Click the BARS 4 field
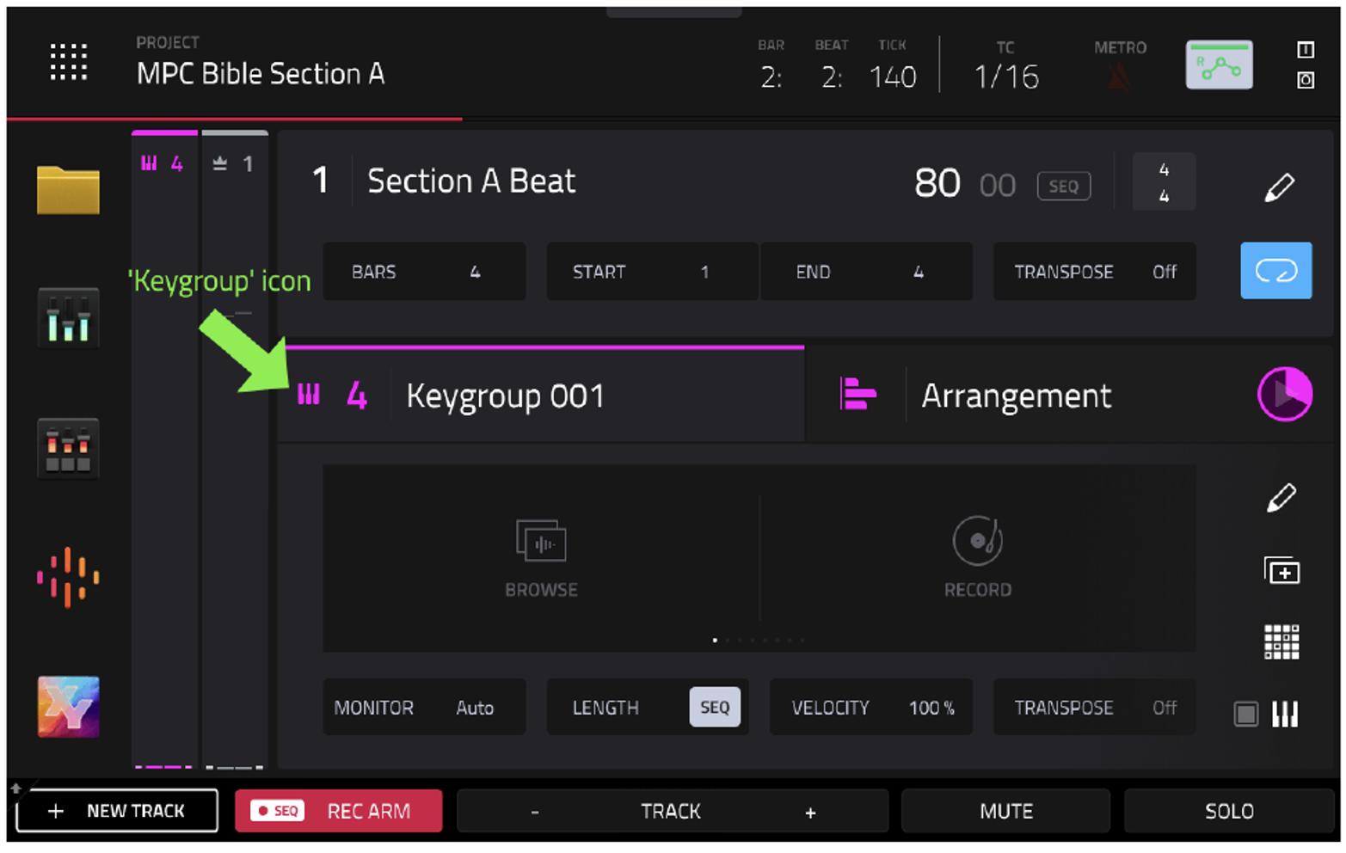 [x=424, y=271]
